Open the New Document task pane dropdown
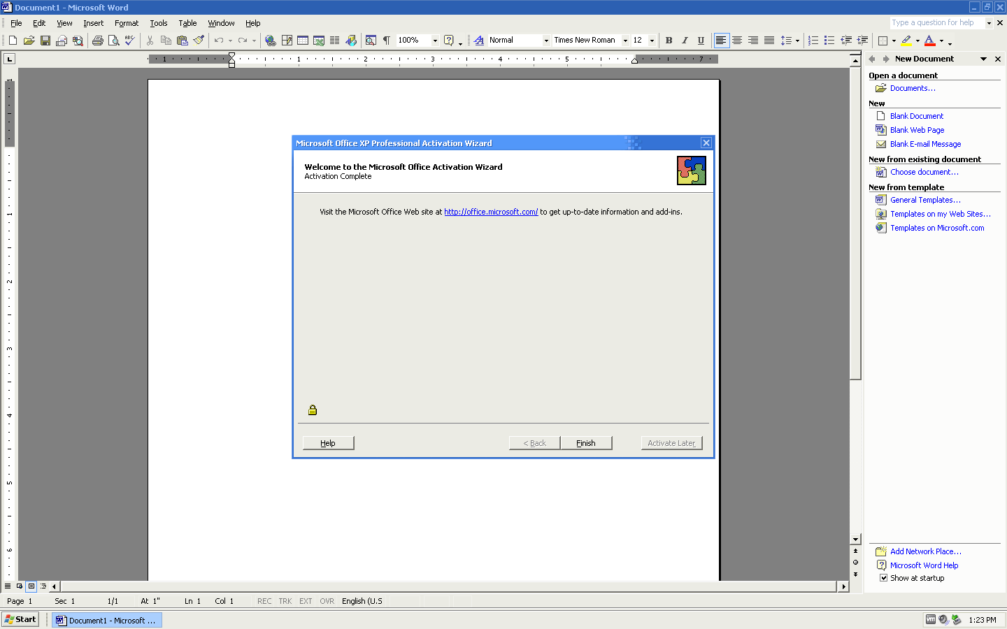This screenshot has height=629, width=1007. tap(984, 59)
